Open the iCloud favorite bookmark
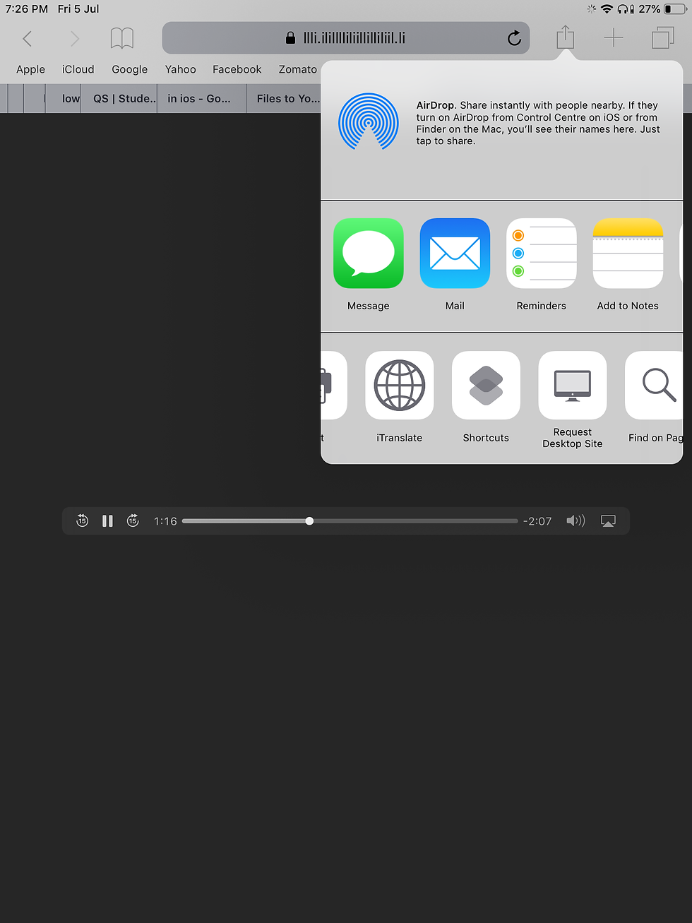The width and height of the screenshot is (692, 923). tap(78, 69)
